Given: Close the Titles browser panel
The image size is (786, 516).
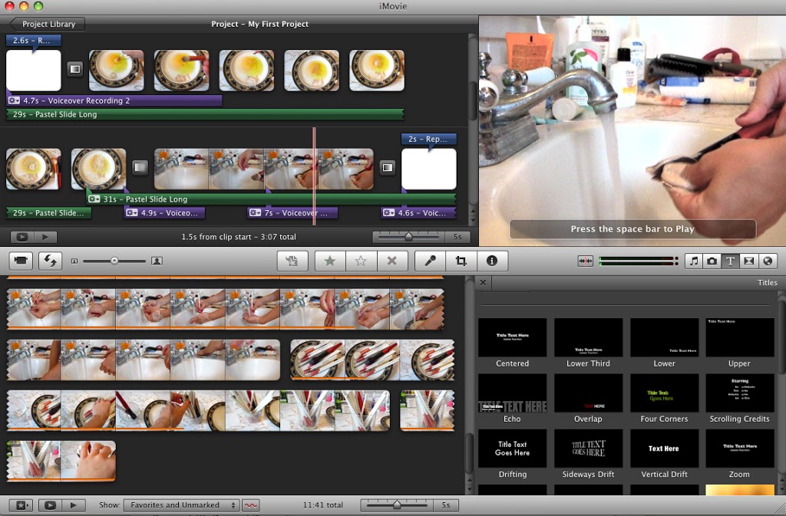Looking at the screenshot, I should pyautogui.click(x=484, y=282).
